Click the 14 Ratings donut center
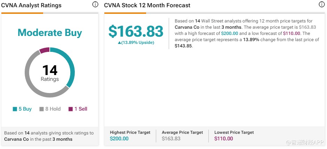This screenshot has width=327, height=149. click(50, 73)
